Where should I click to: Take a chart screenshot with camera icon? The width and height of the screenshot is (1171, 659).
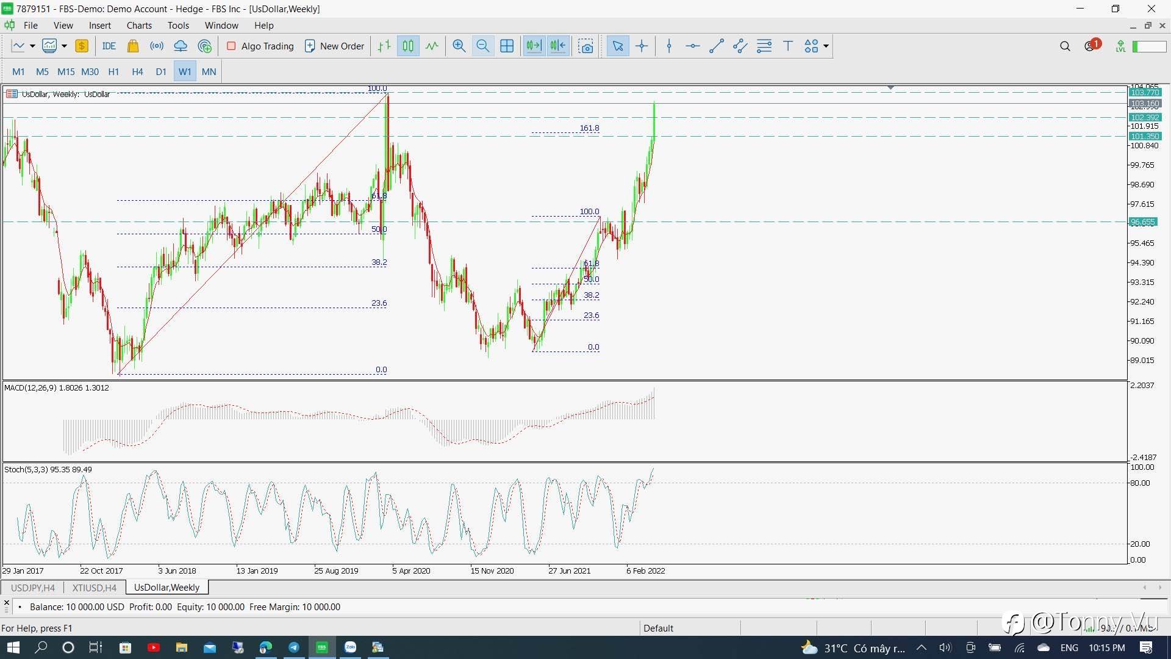click(x=586, y=46)
